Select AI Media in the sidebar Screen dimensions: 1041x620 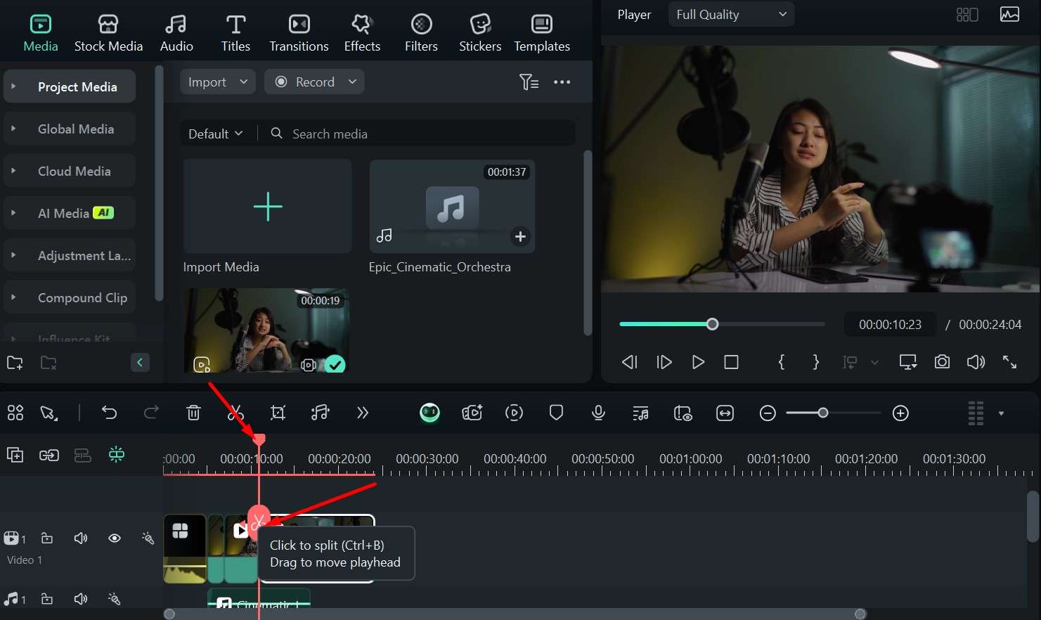click(70, 213)
